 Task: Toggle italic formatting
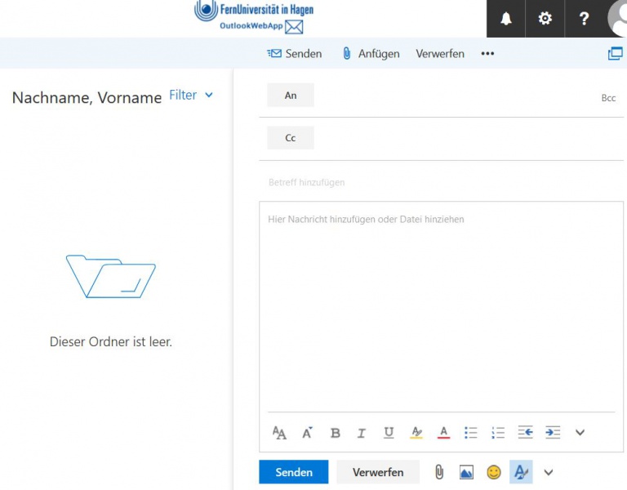[362, 433]
